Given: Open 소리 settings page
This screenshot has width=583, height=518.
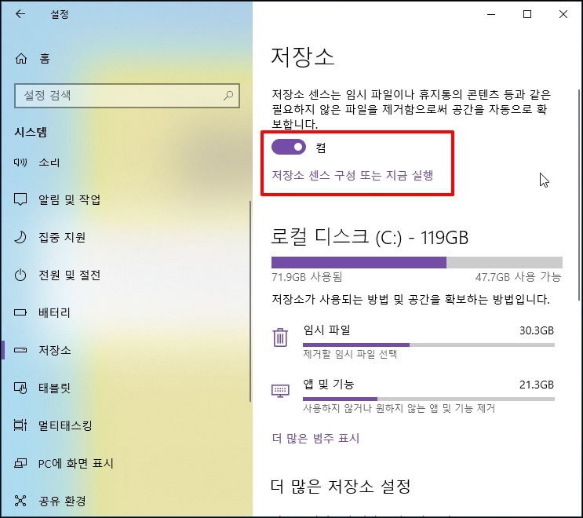Looking at the screenshot, I should pyautogui.click(x=126, y=162).
